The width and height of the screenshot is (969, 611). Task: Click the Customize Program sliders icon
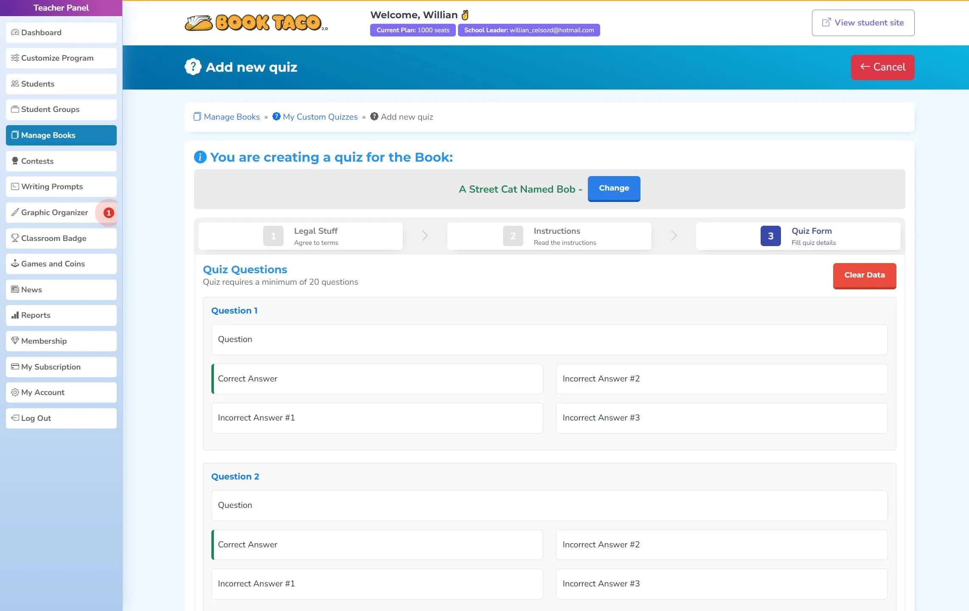coord(15,58)
